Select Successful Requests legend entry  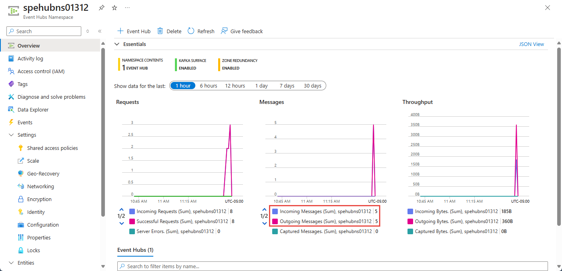pos(182,221)
